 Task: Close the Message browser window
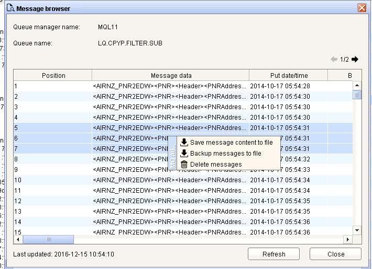362,8
